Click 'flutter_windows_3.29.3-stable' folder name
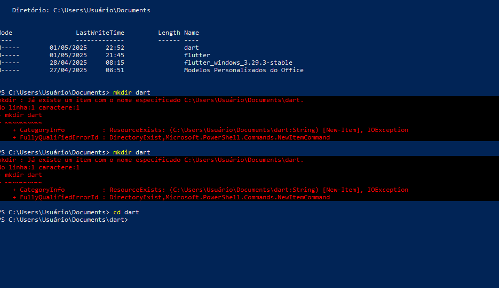The image size is (499, 288). 238,63
